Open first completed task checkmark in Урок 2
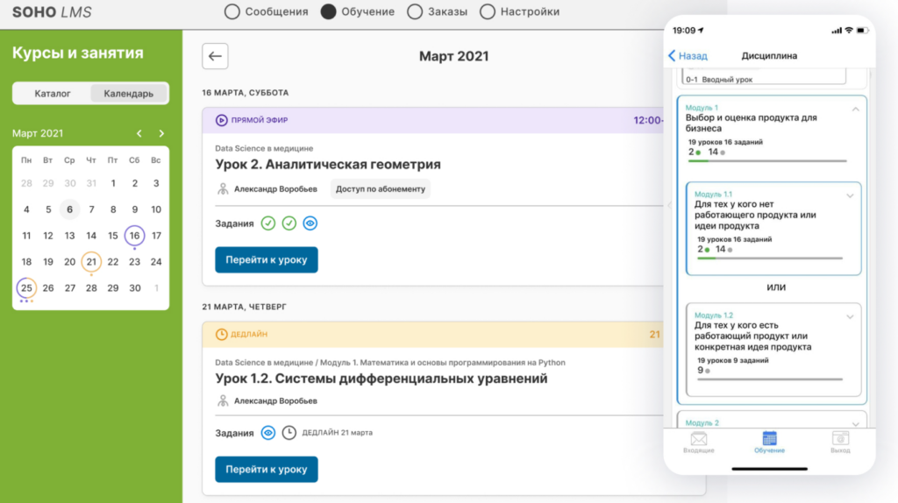The image size is (898, 503). (x=268, y=223)
